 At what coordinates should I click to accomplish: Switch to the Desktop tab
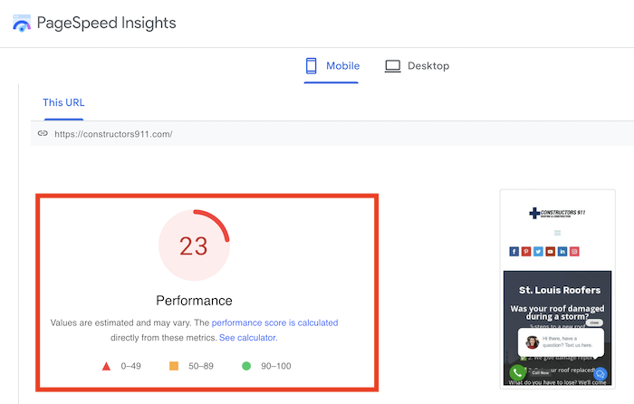click(x=417, y=66)
